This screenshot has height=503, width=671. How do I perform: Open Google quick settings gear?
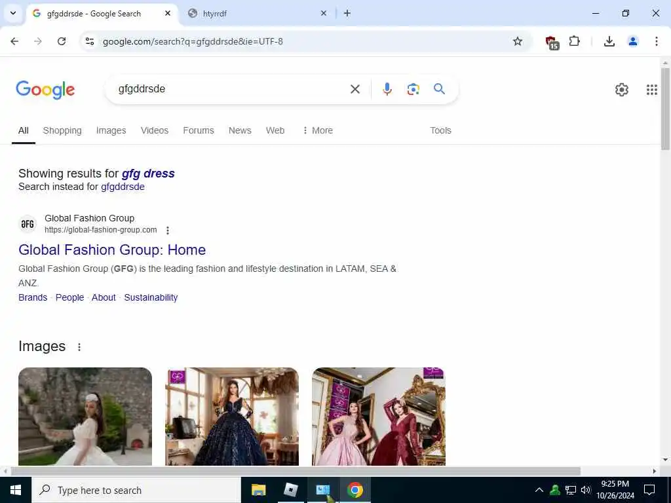coord(622,89)
